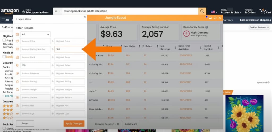Click the 01/29/2022 date cell
272x132 pixels.
pyautogui.click(x=185, y=55)
